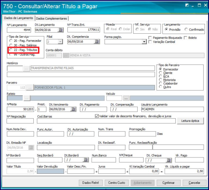The image size is (209, 190).
Task: Click the Leitura óptica button
Action: pyautogui.click(x=190, y=121)
